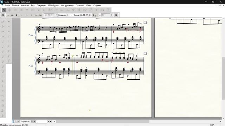225x126 pixels.
Task: Switch to layer 4
Action: pyautogui.click(x=19, y=121)
